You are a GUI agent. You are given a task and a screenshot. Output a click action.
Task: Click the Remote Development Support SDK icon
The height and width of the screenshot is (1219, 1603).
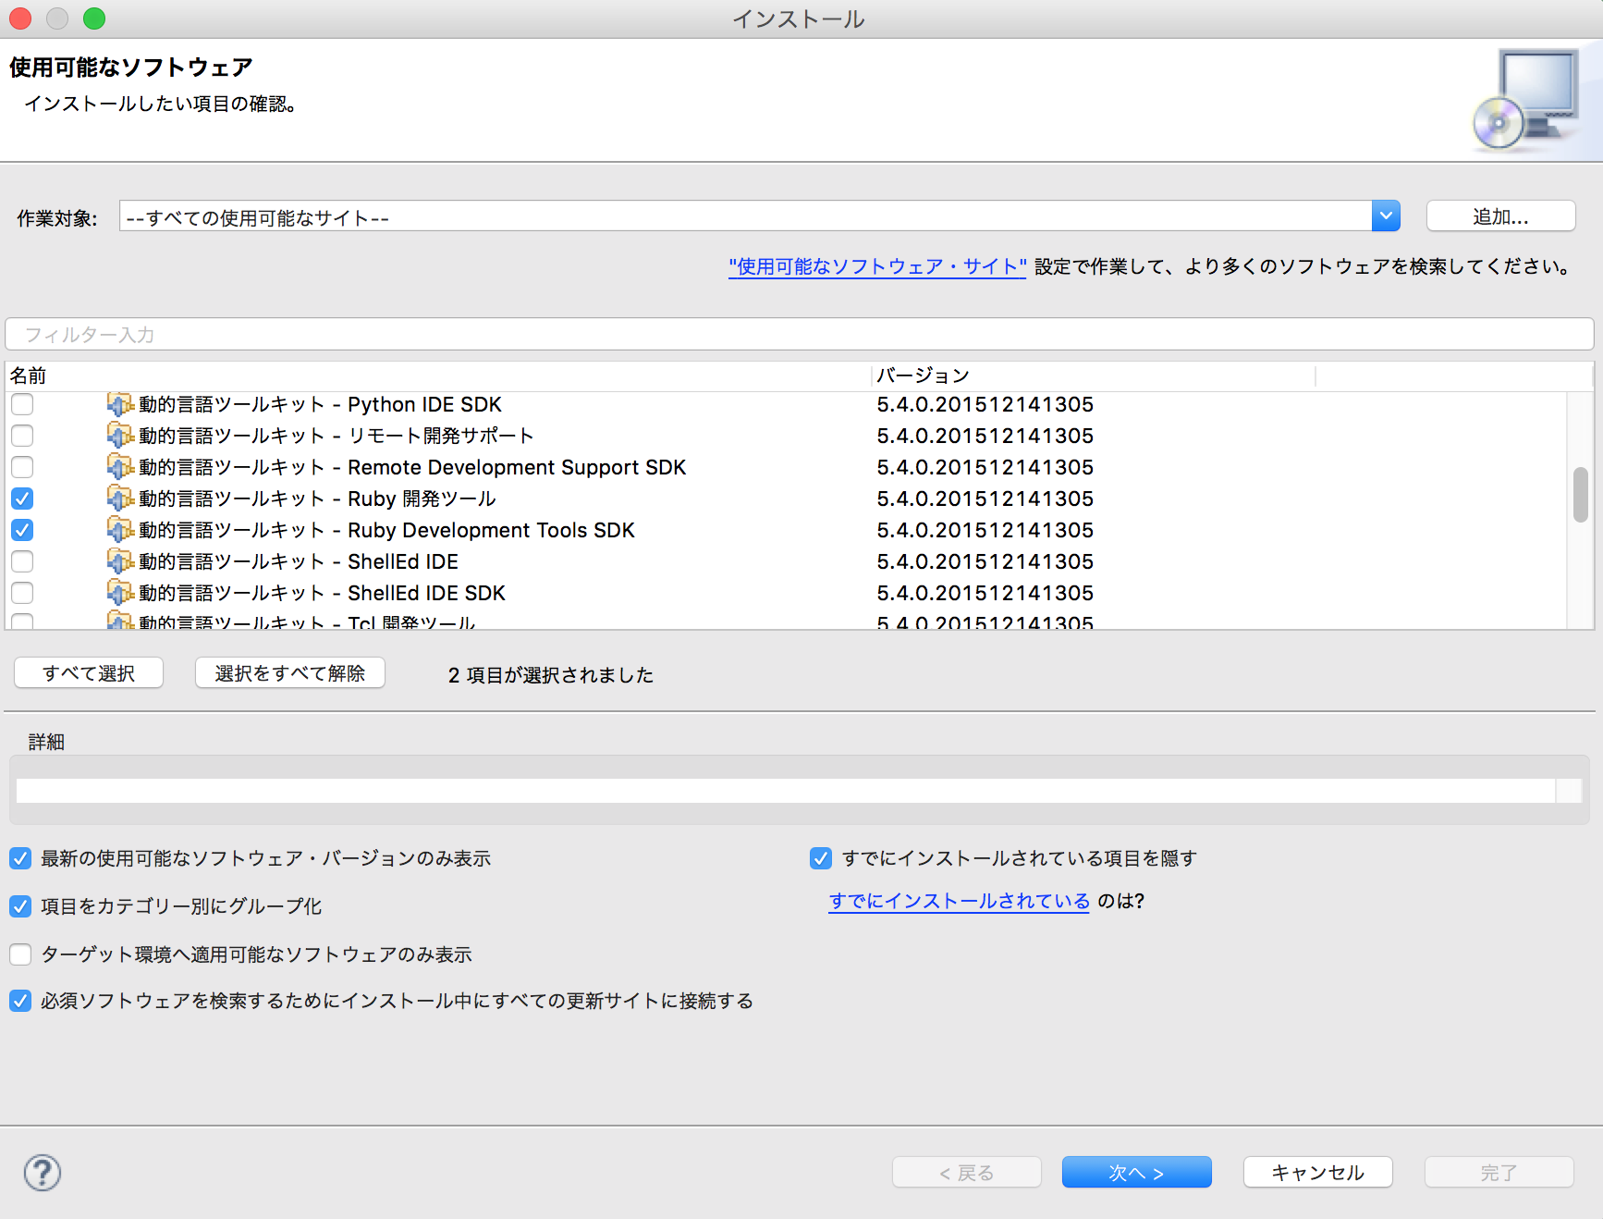pos(121,467)
